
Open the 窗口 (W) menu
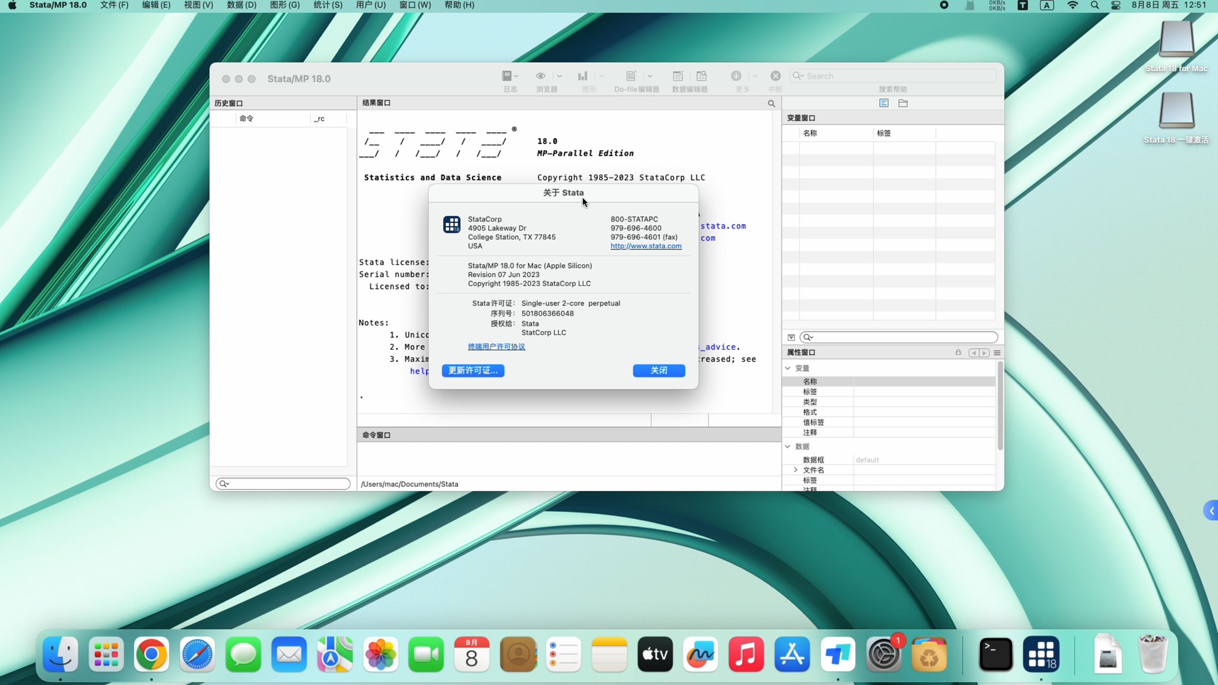pos(415,5)
